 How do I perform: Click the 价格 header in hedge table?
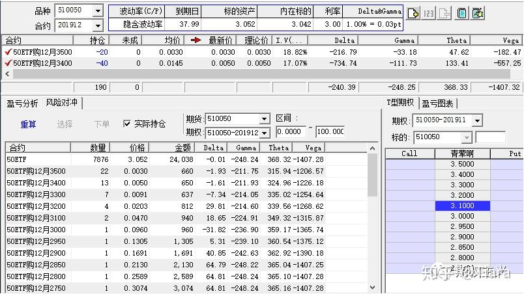(130, 148)
